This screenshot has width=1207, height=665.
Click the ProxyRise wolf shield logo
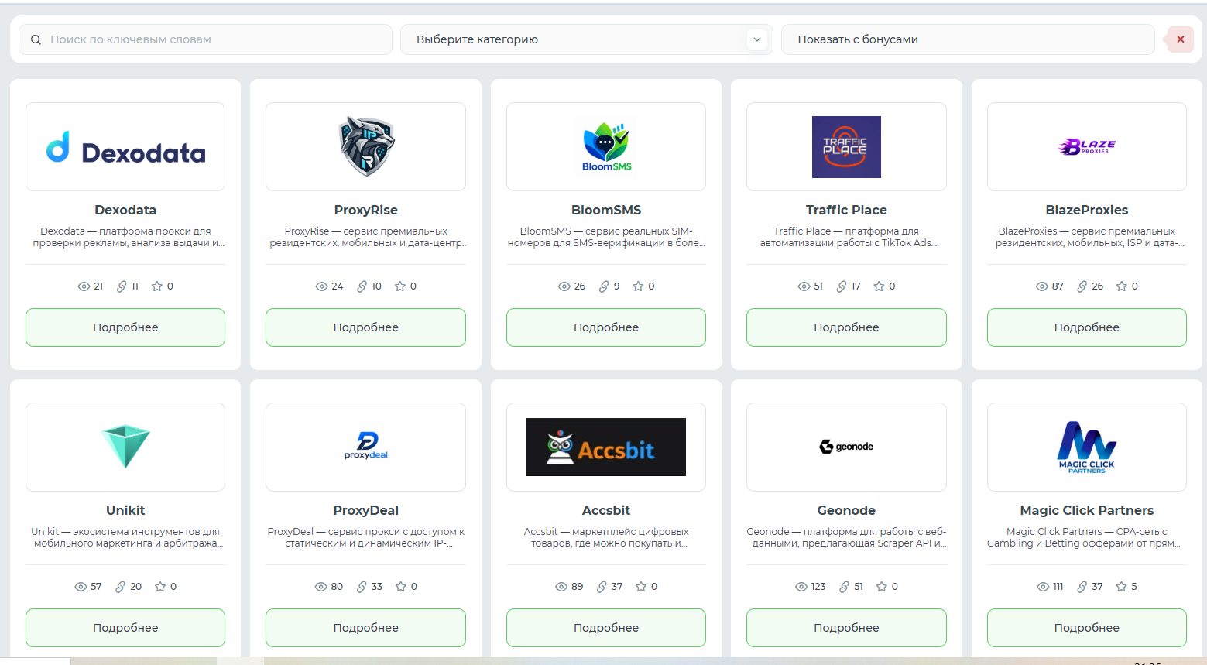(366, 146)
